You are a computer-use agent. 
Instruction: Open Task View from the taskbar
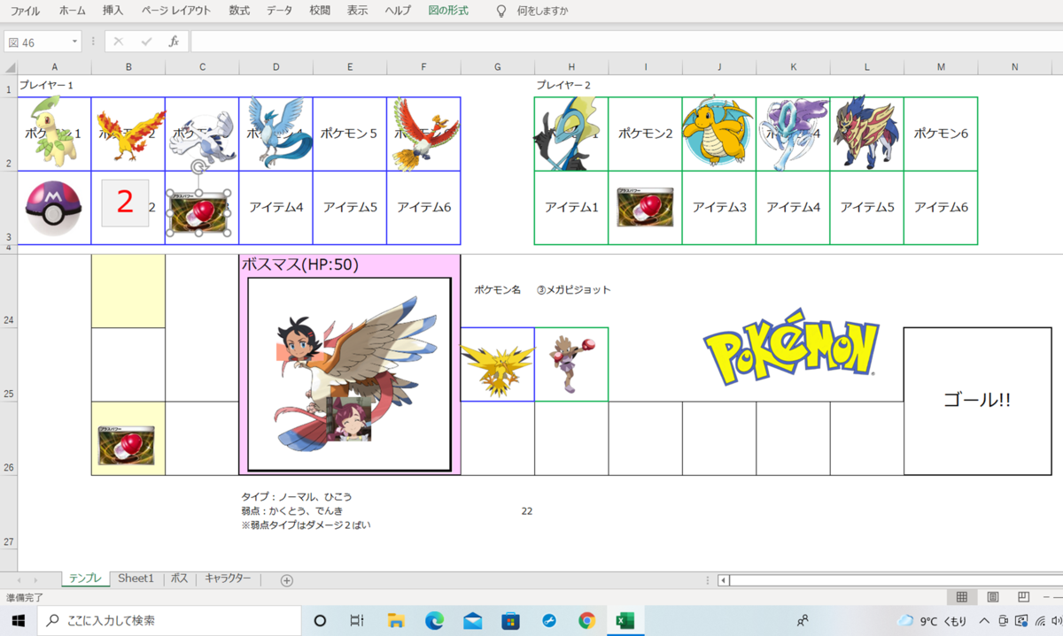tap(357, 621)
